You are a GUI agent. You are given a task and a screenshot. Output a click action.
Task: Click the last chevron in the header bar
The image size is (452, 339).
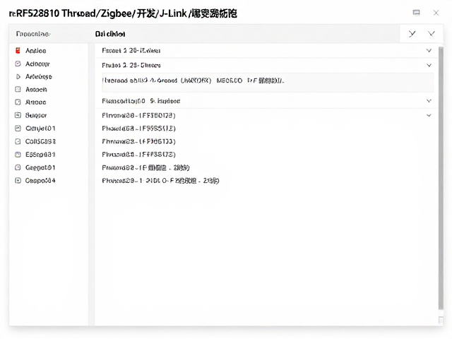pos(432,34)
